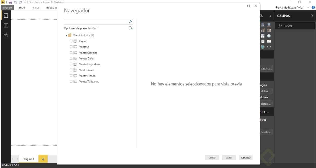The width and height of the screenshot is (316, 168).
Task: Select the VentasTulipanes table name
Action: point(89,82)
